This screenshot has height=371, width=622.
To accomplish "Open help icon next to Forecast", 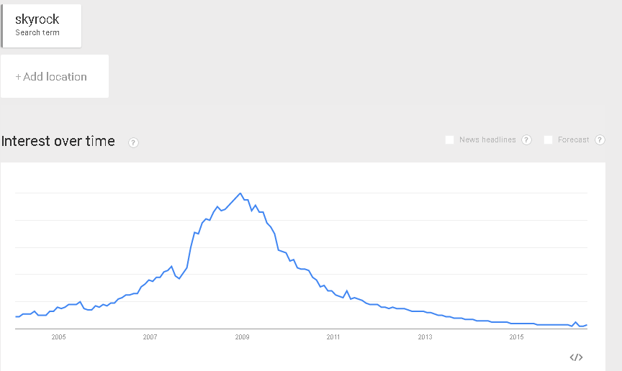I will 600,140.
